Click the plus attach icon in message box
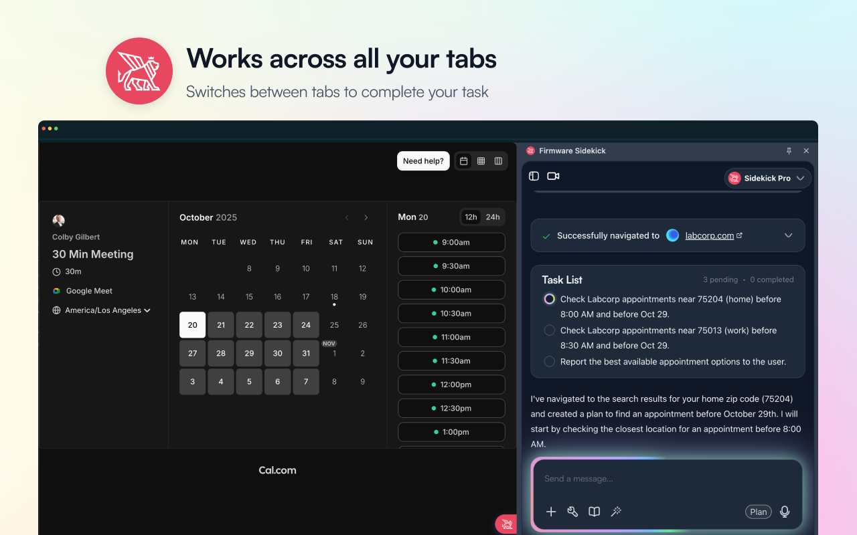857x535 pixels. (x=551, y=512)
